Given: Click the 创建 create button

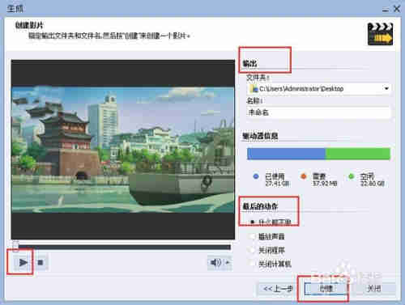Looking at the screenshot, I should coord(326,289).
